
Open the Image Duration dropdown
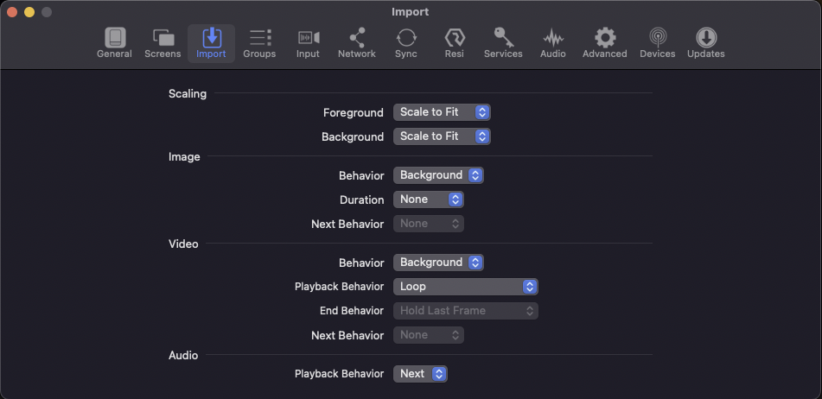429,199
